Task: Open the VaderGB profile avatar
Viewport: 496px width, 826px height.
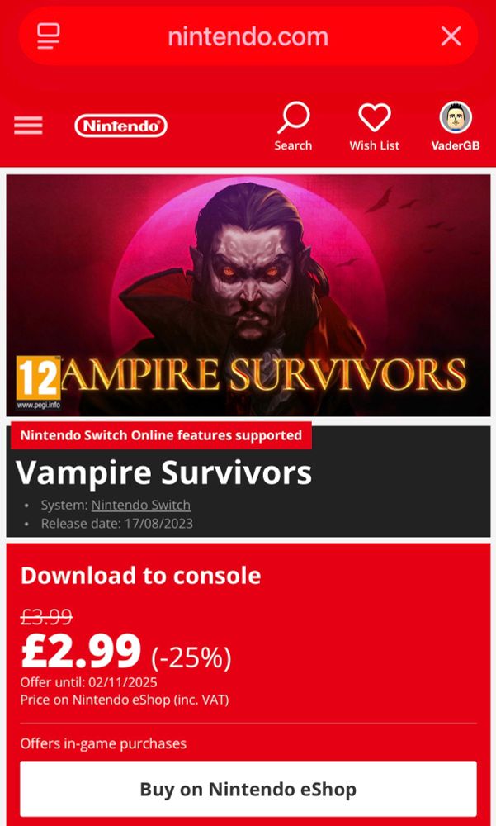Action: pos(456,117)
